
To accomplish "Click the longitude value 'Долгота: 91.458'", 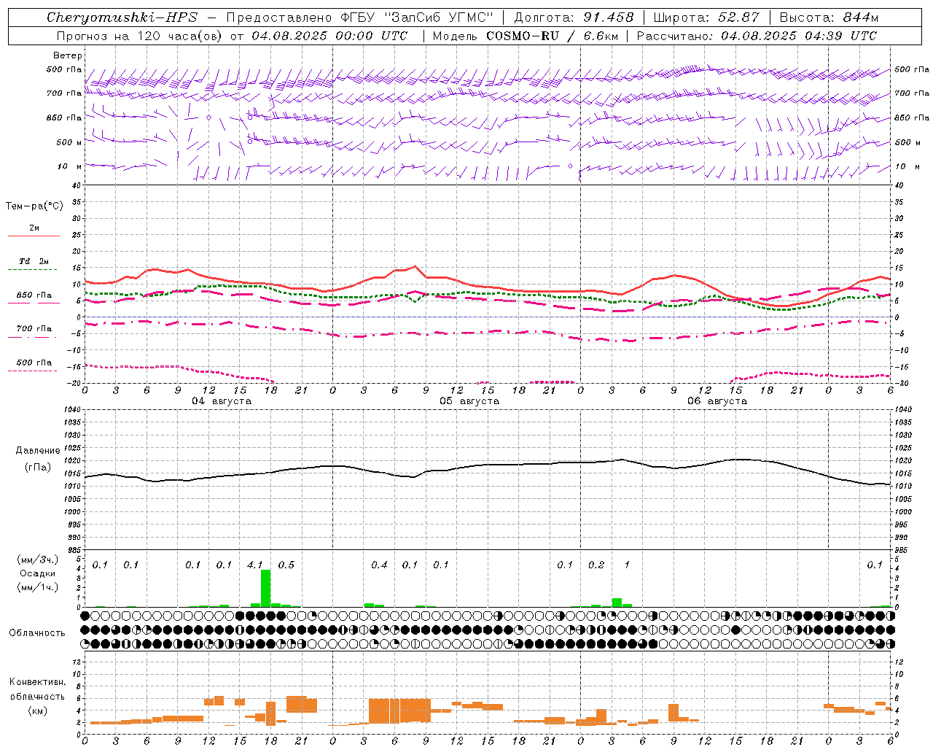I will pos(574,18).
